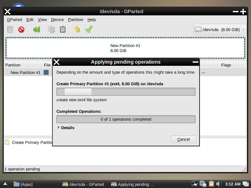Click the network connection tray icon

point(195,184)
